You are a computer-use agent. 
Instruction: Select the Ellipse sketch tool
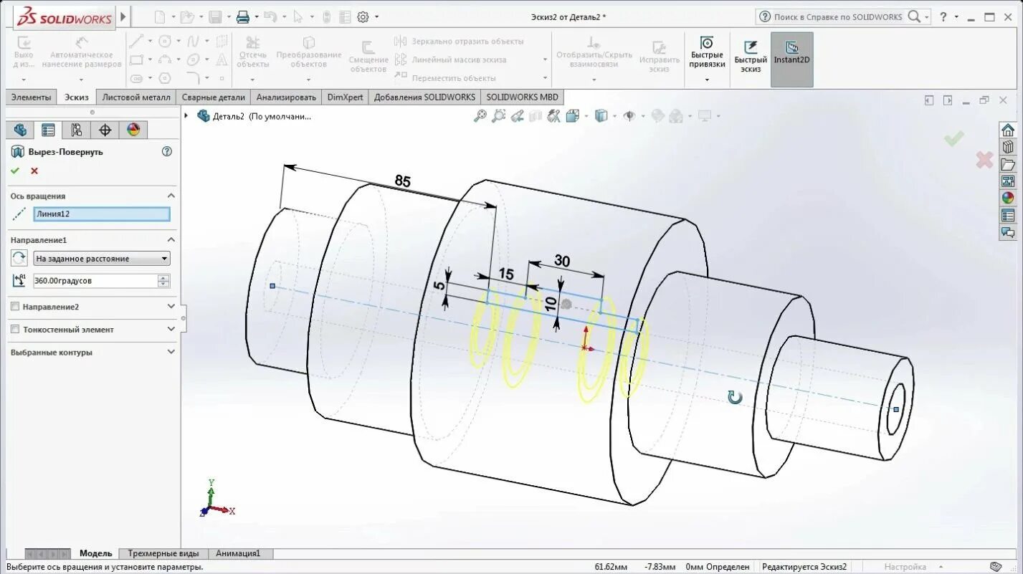click(x=193, y=59)
